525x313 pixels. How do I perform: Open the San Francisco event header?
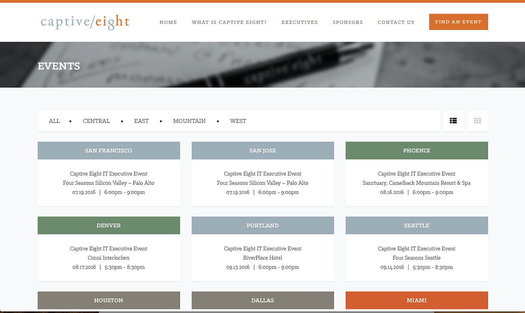coord(109,150)
